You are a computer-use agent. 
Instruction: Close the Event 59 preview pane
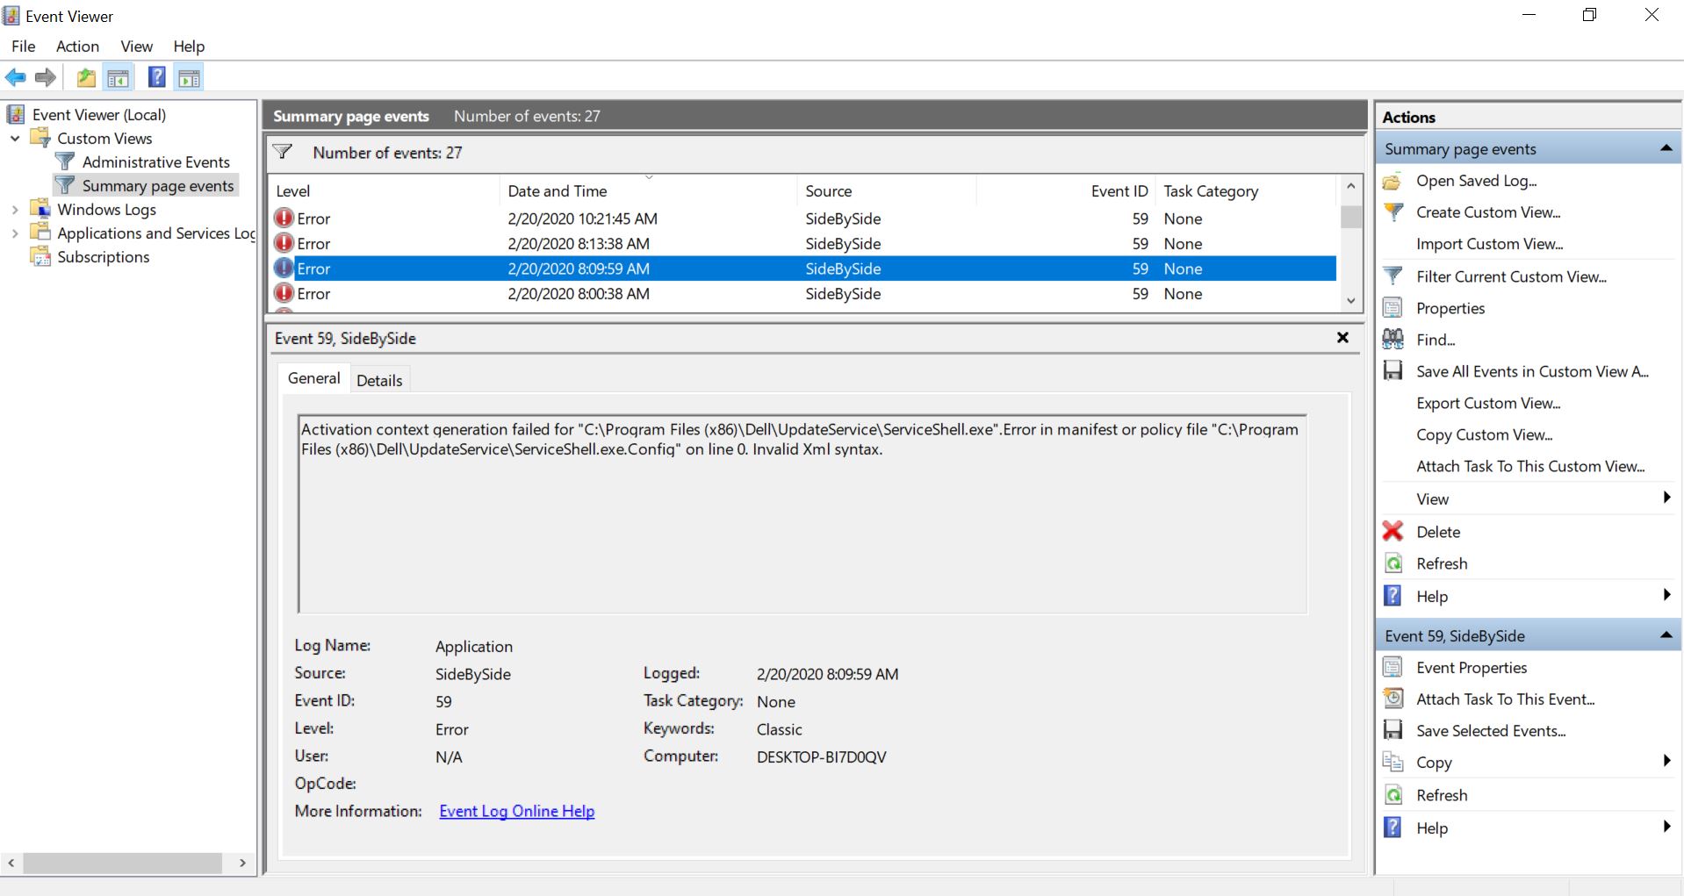tap(1342, 338)
